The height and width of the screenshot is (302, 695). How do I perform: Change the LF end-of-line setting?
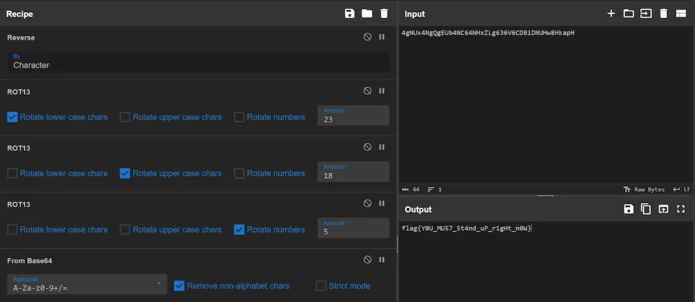(681, 190)
